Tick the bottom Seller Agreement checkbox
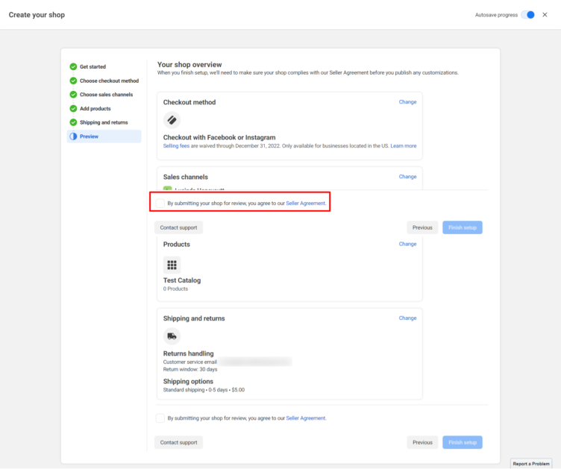The height and width of the screenshot is (469, 561). point(160,418)
